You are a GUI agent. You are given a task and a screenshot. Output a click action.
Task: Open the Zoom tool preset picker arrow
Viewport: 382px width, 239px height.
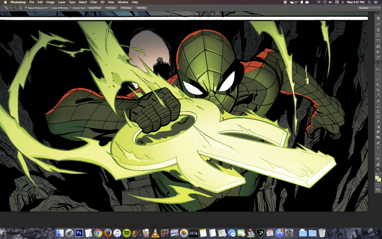pyautogui.click(x=10, y=8)
